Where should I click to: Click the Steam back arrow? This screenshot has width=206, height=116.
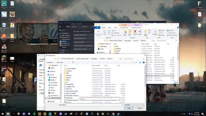[x=60, y=27]
